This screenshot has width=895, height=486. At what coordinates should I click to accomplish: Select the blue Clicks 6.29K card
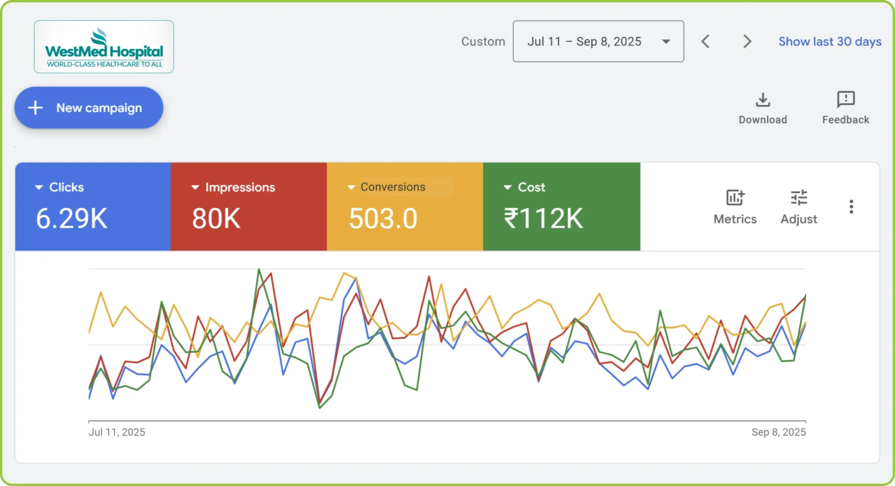(93, 207)
